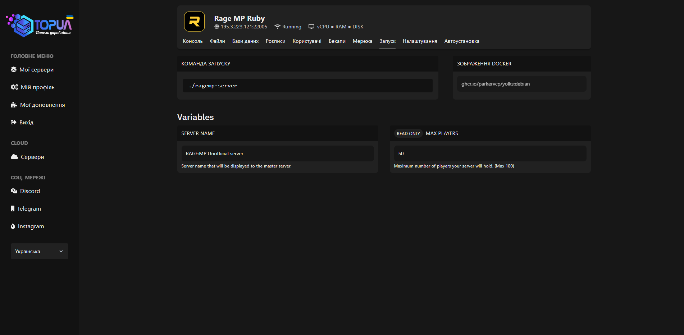Click the Rage MP Ruby server icon
This screenshot has width=684, height=335.
click(194, 22)
